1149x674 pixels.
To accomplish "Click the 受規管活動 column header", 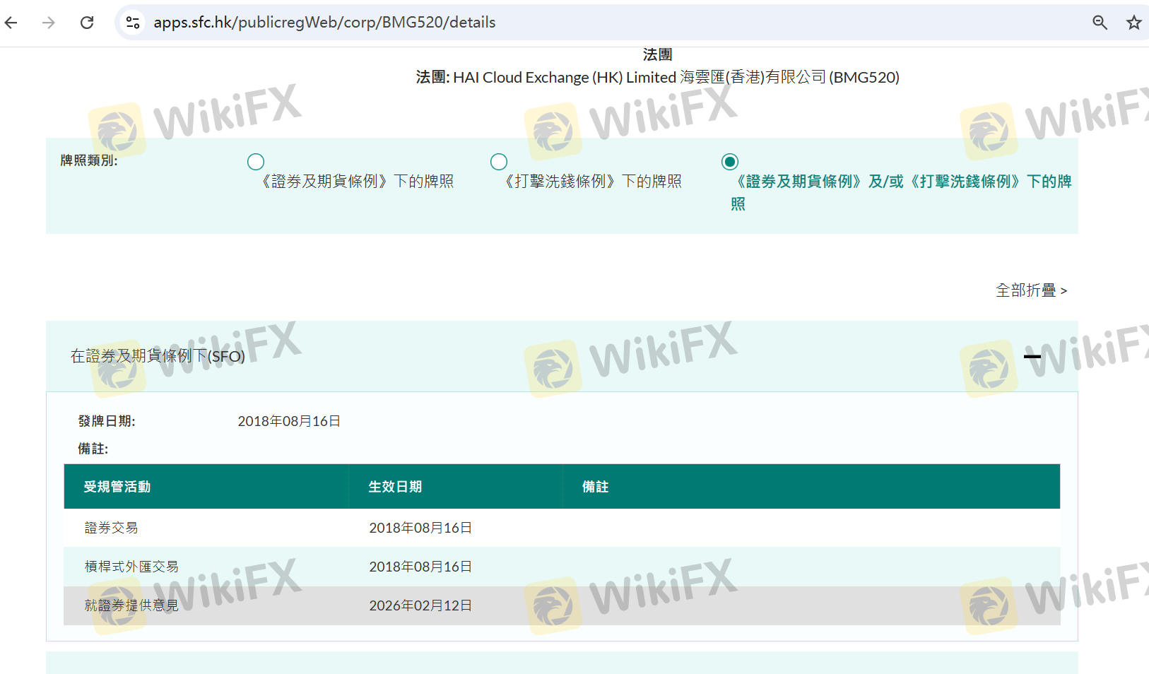I will click(x=117, y=487).
